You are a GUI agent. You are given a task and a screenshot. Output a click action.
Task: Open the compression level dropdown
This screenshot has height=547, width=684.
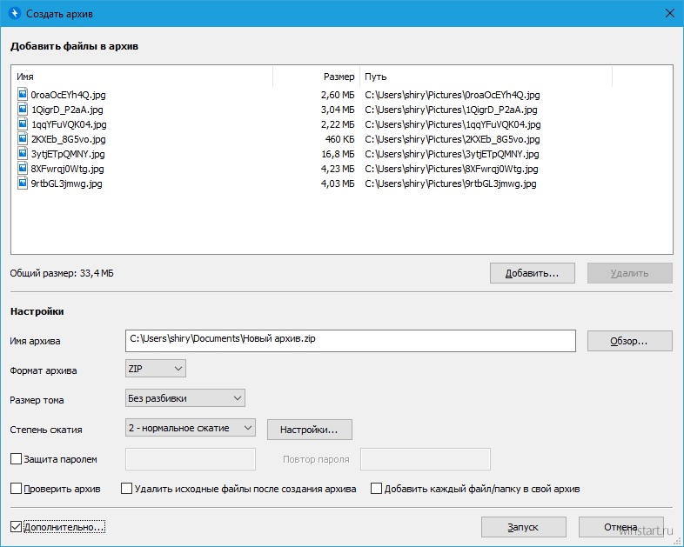tap(191, 428)
